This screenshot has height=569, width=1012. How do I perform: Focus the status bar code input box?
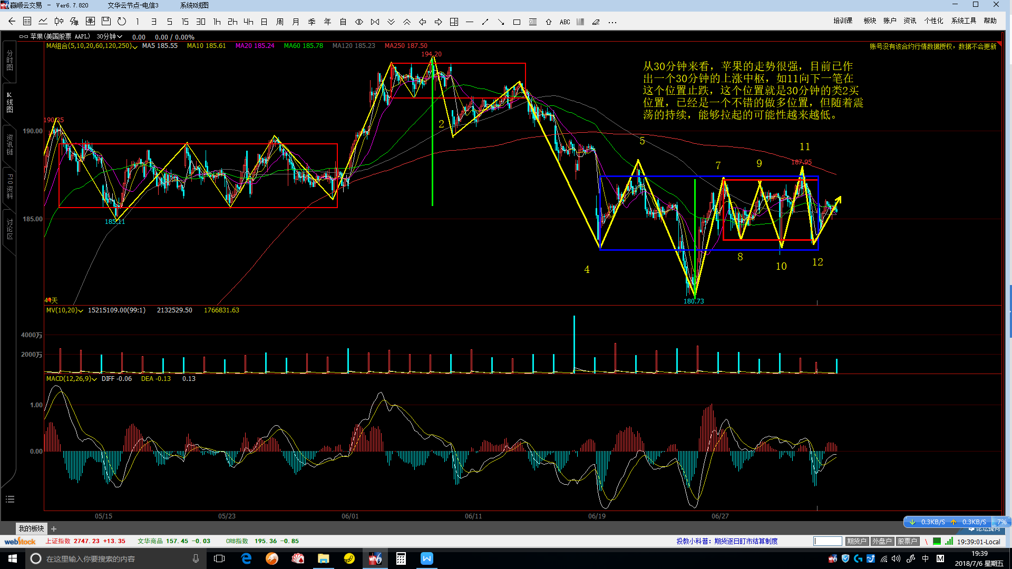click(x=828, y=541)
